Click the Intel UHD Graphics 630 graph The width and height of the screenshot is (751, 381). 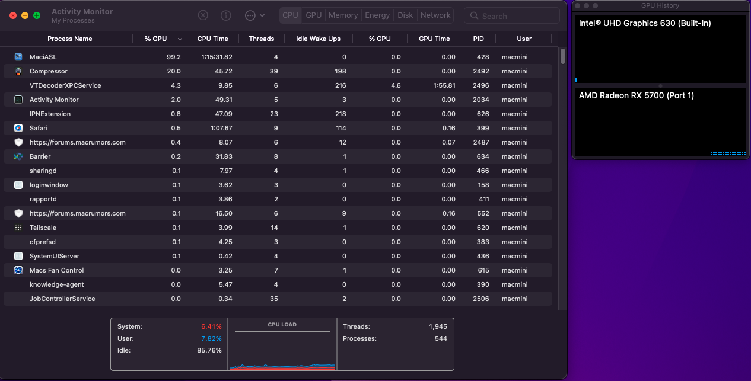(x=660, y=49)
